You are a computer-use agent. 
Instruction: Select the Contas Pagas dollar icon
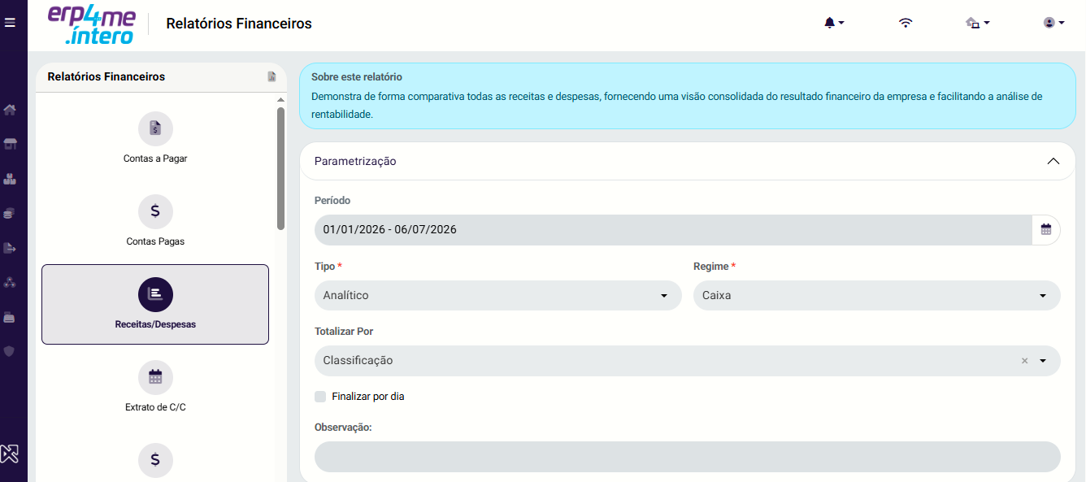coord(155,211)
